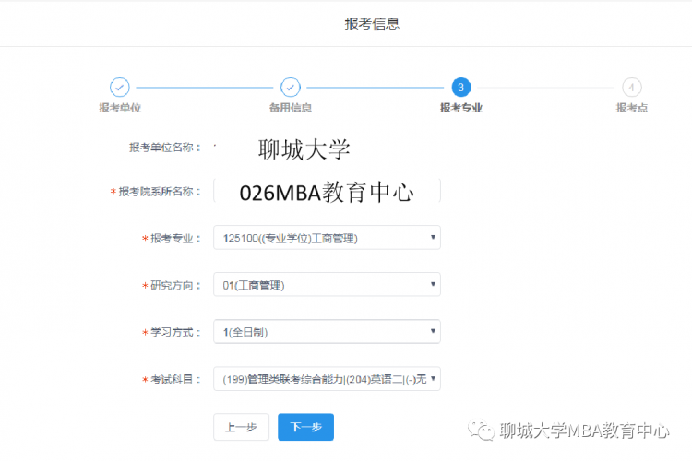This screenshot has height=461, width=692.
Task: Click the 报考专业 step label
Action: click(x=461, y=108)
